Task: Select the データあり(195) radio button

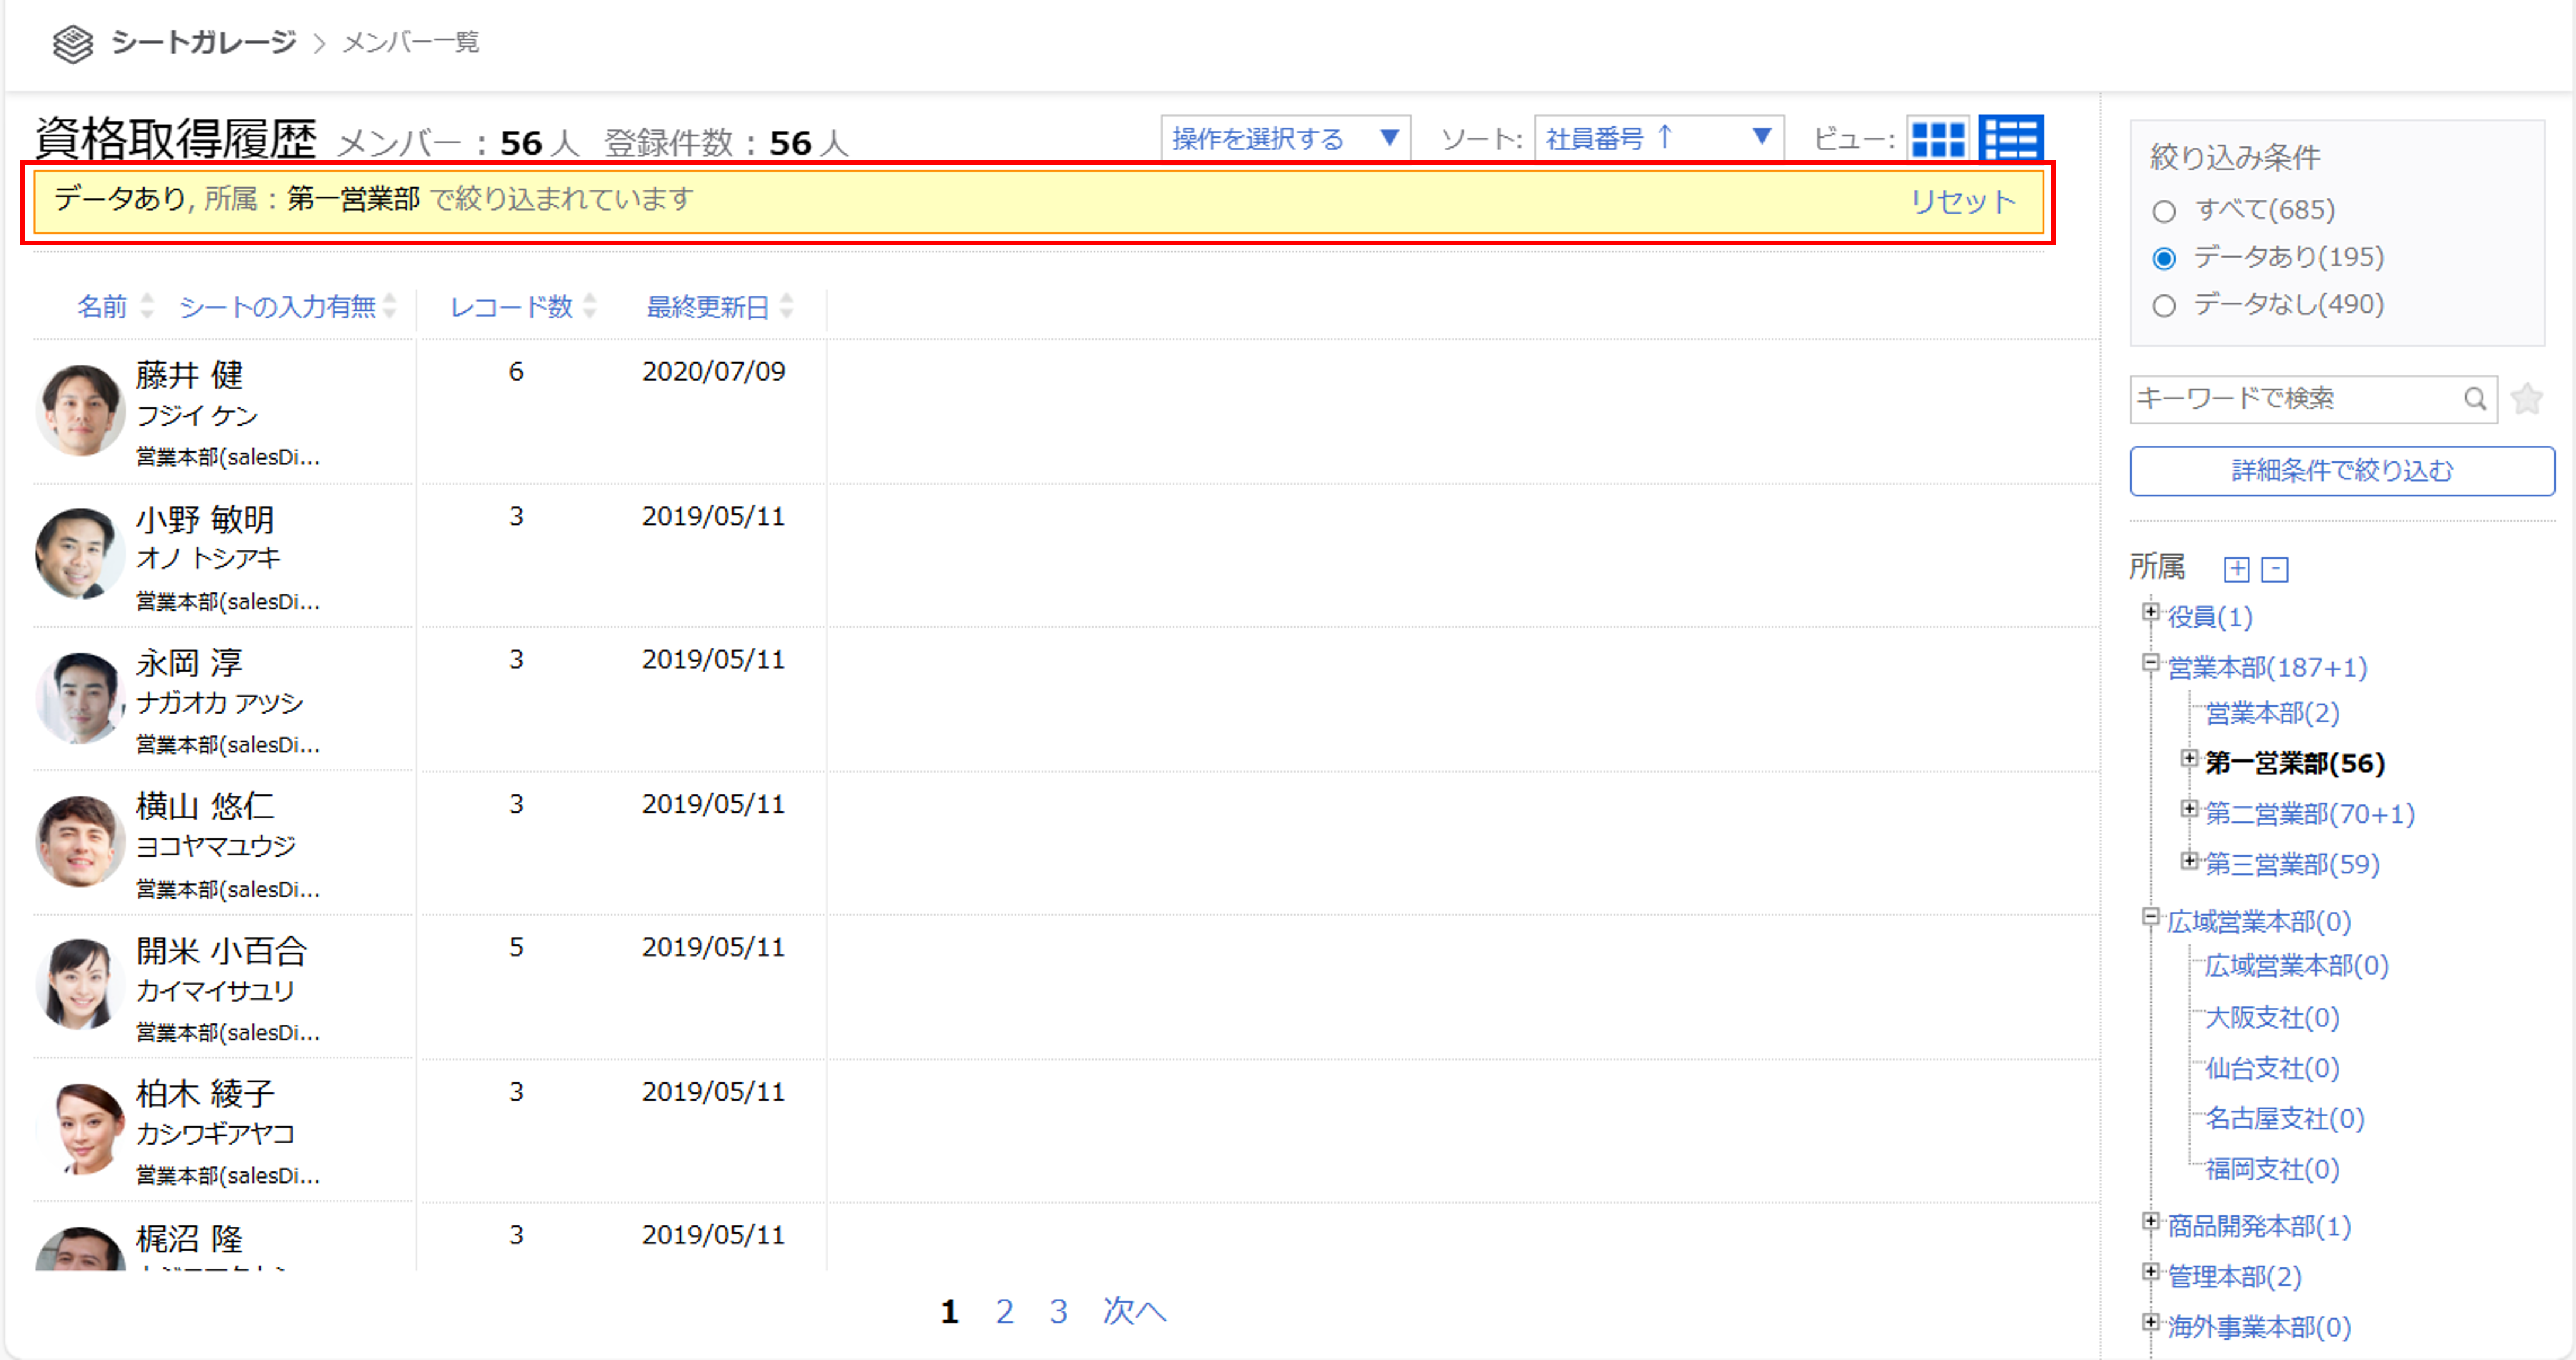Action: [2164, 258]
